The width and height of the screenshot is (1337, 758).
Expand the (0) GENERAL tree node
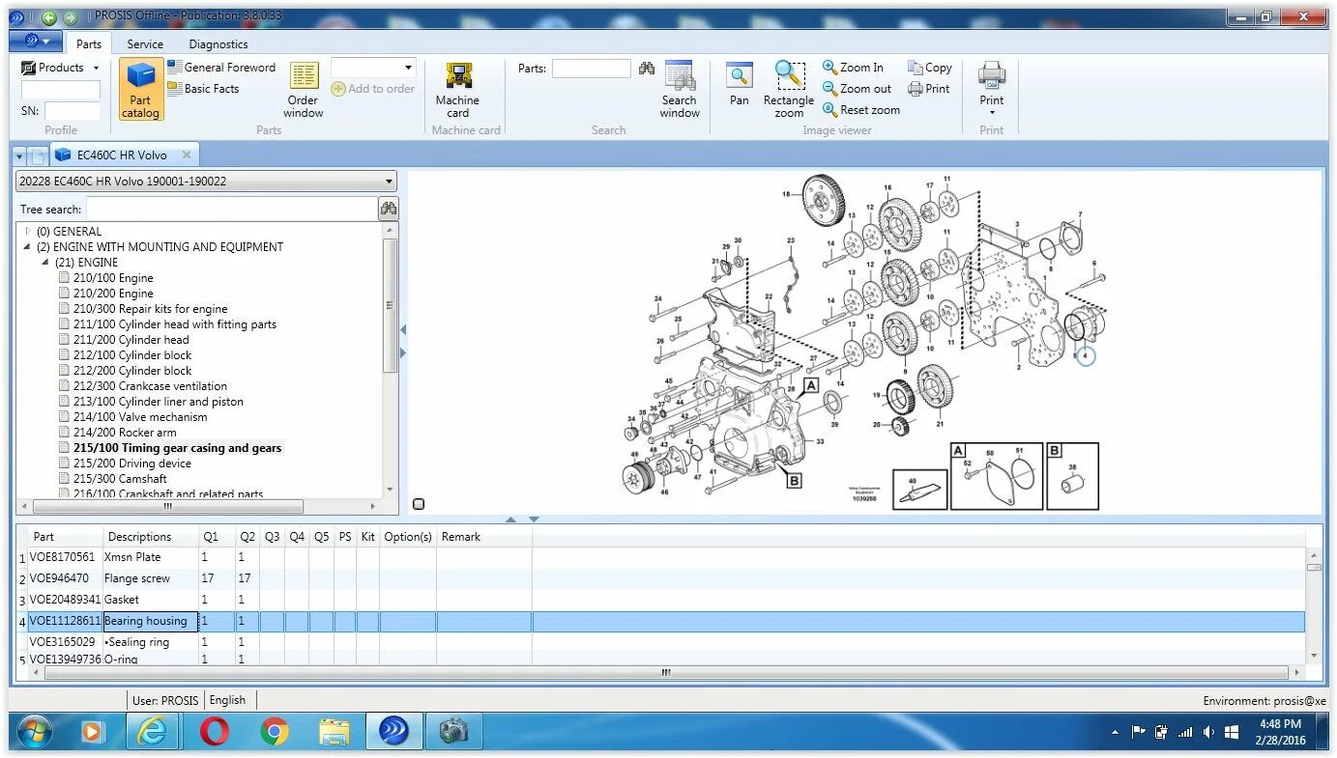(28, 231)
